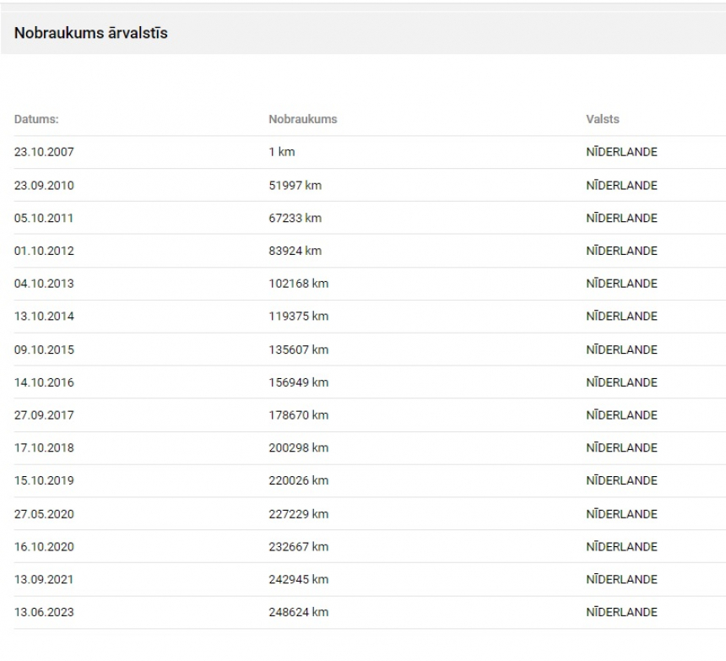Click the 'Valsts' column header
Screen dimensions: 726x661
[602, 119]
